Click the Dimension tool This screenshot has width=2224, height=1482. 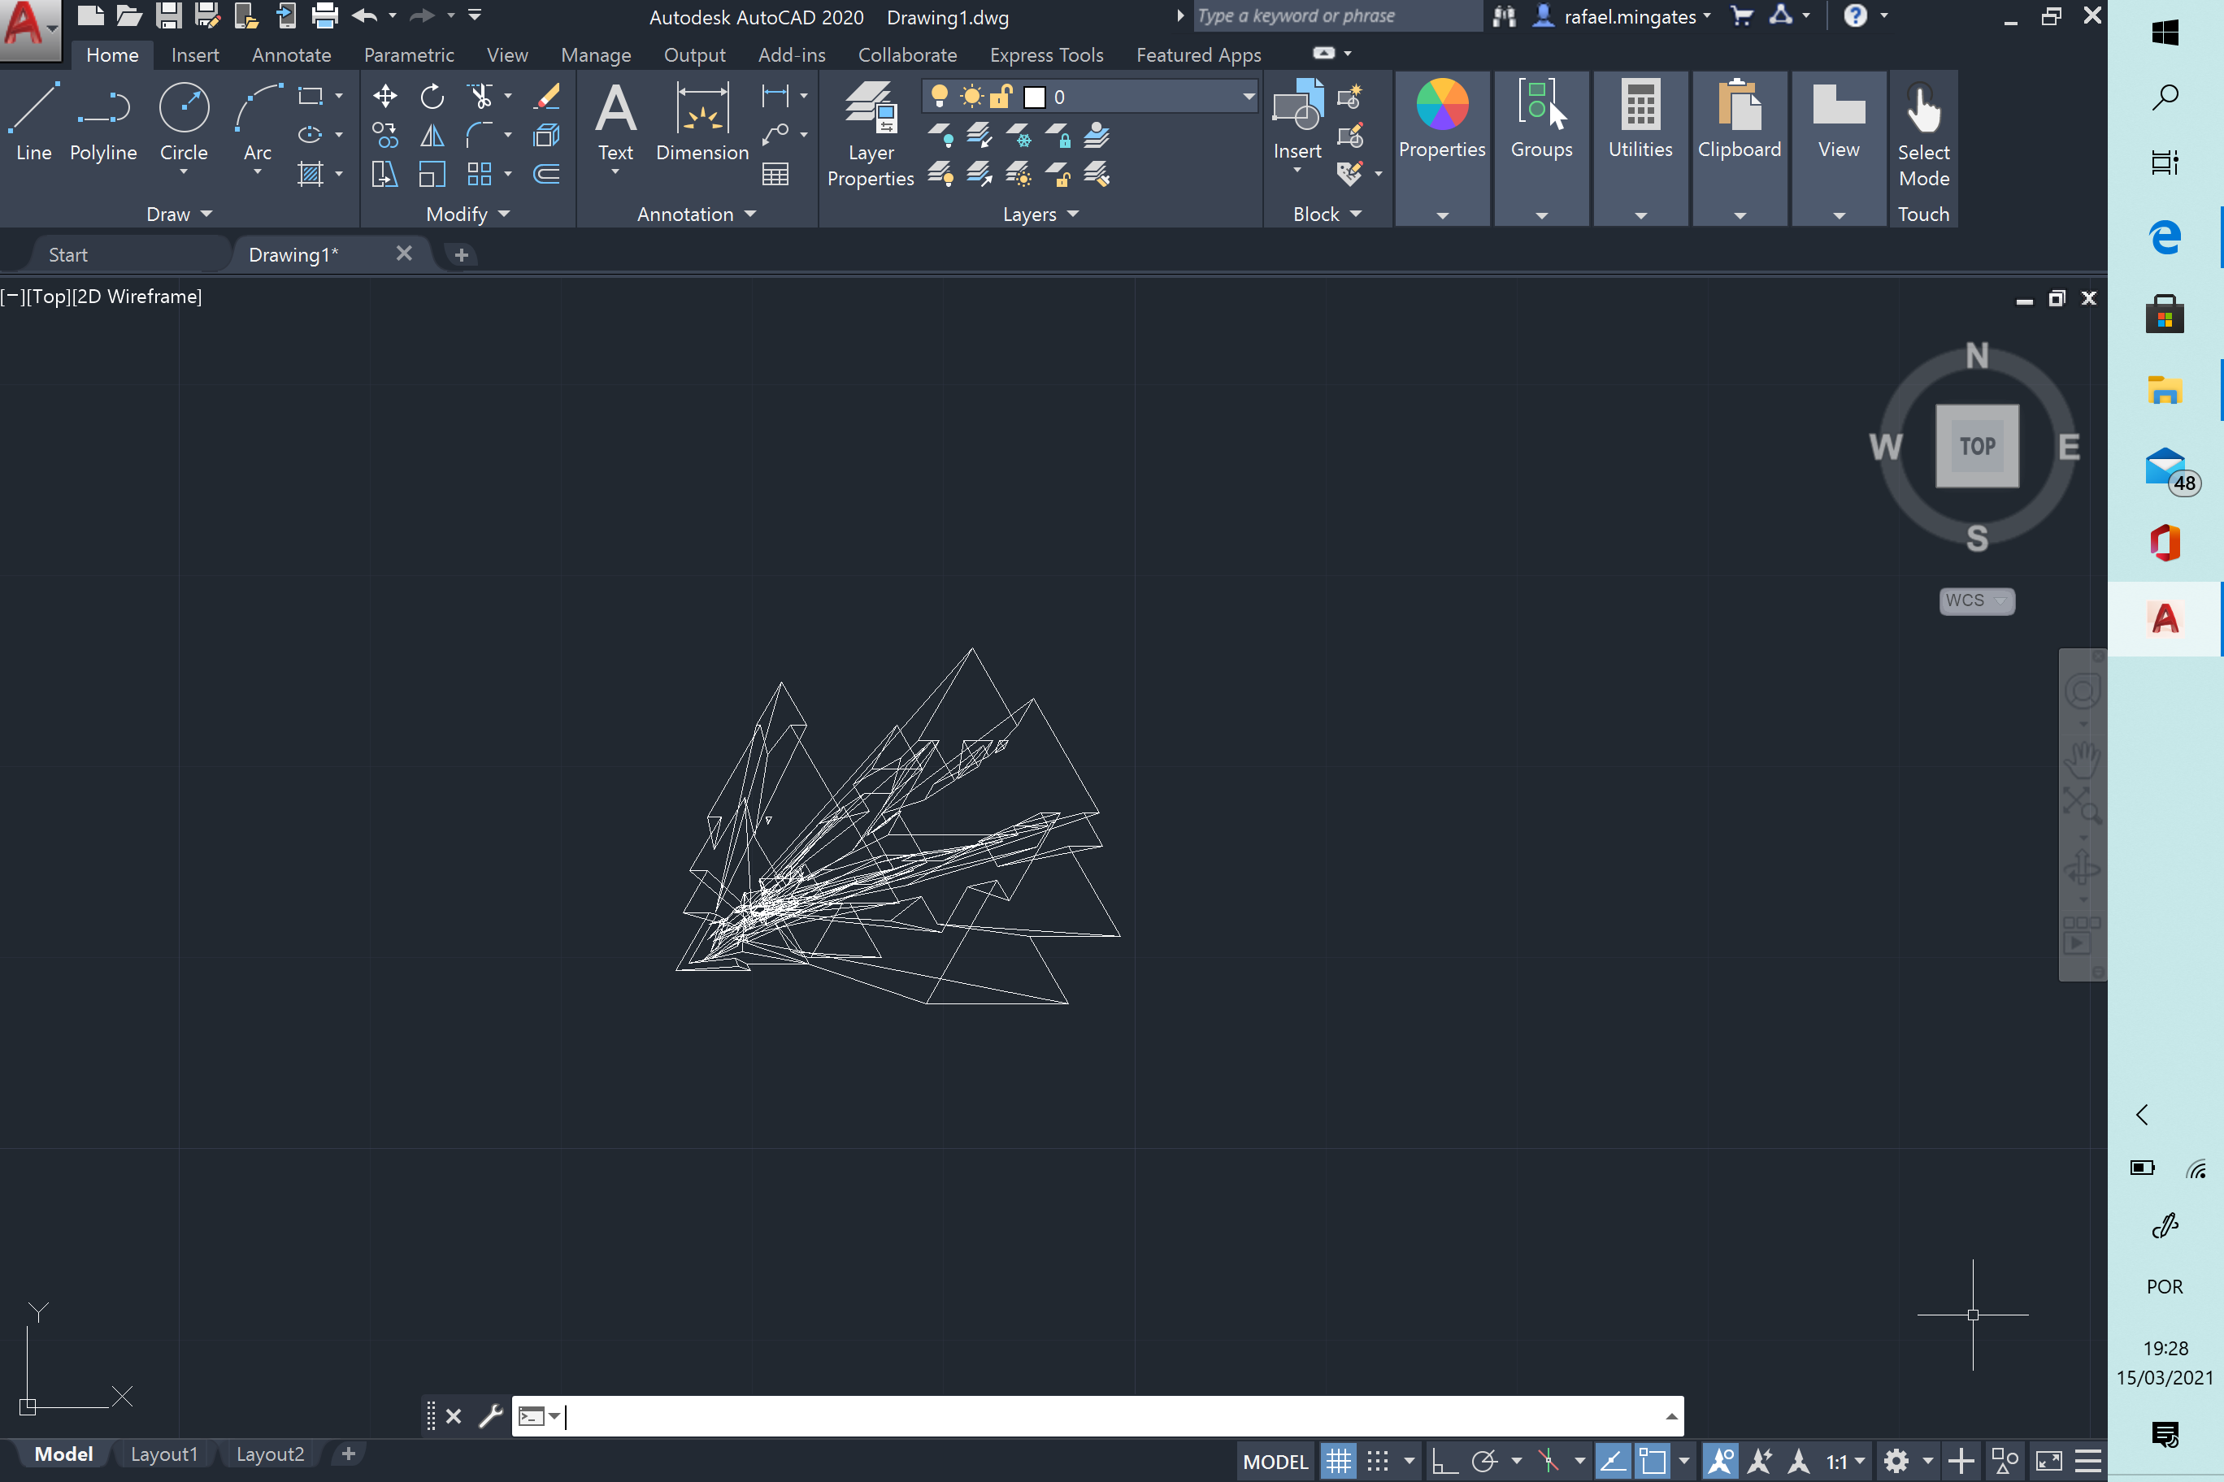702,123
